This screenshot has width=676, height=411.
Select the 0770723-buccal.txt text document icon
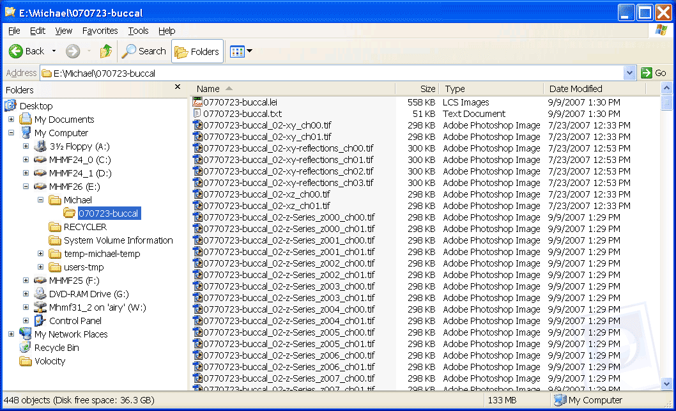click(197, 114)
